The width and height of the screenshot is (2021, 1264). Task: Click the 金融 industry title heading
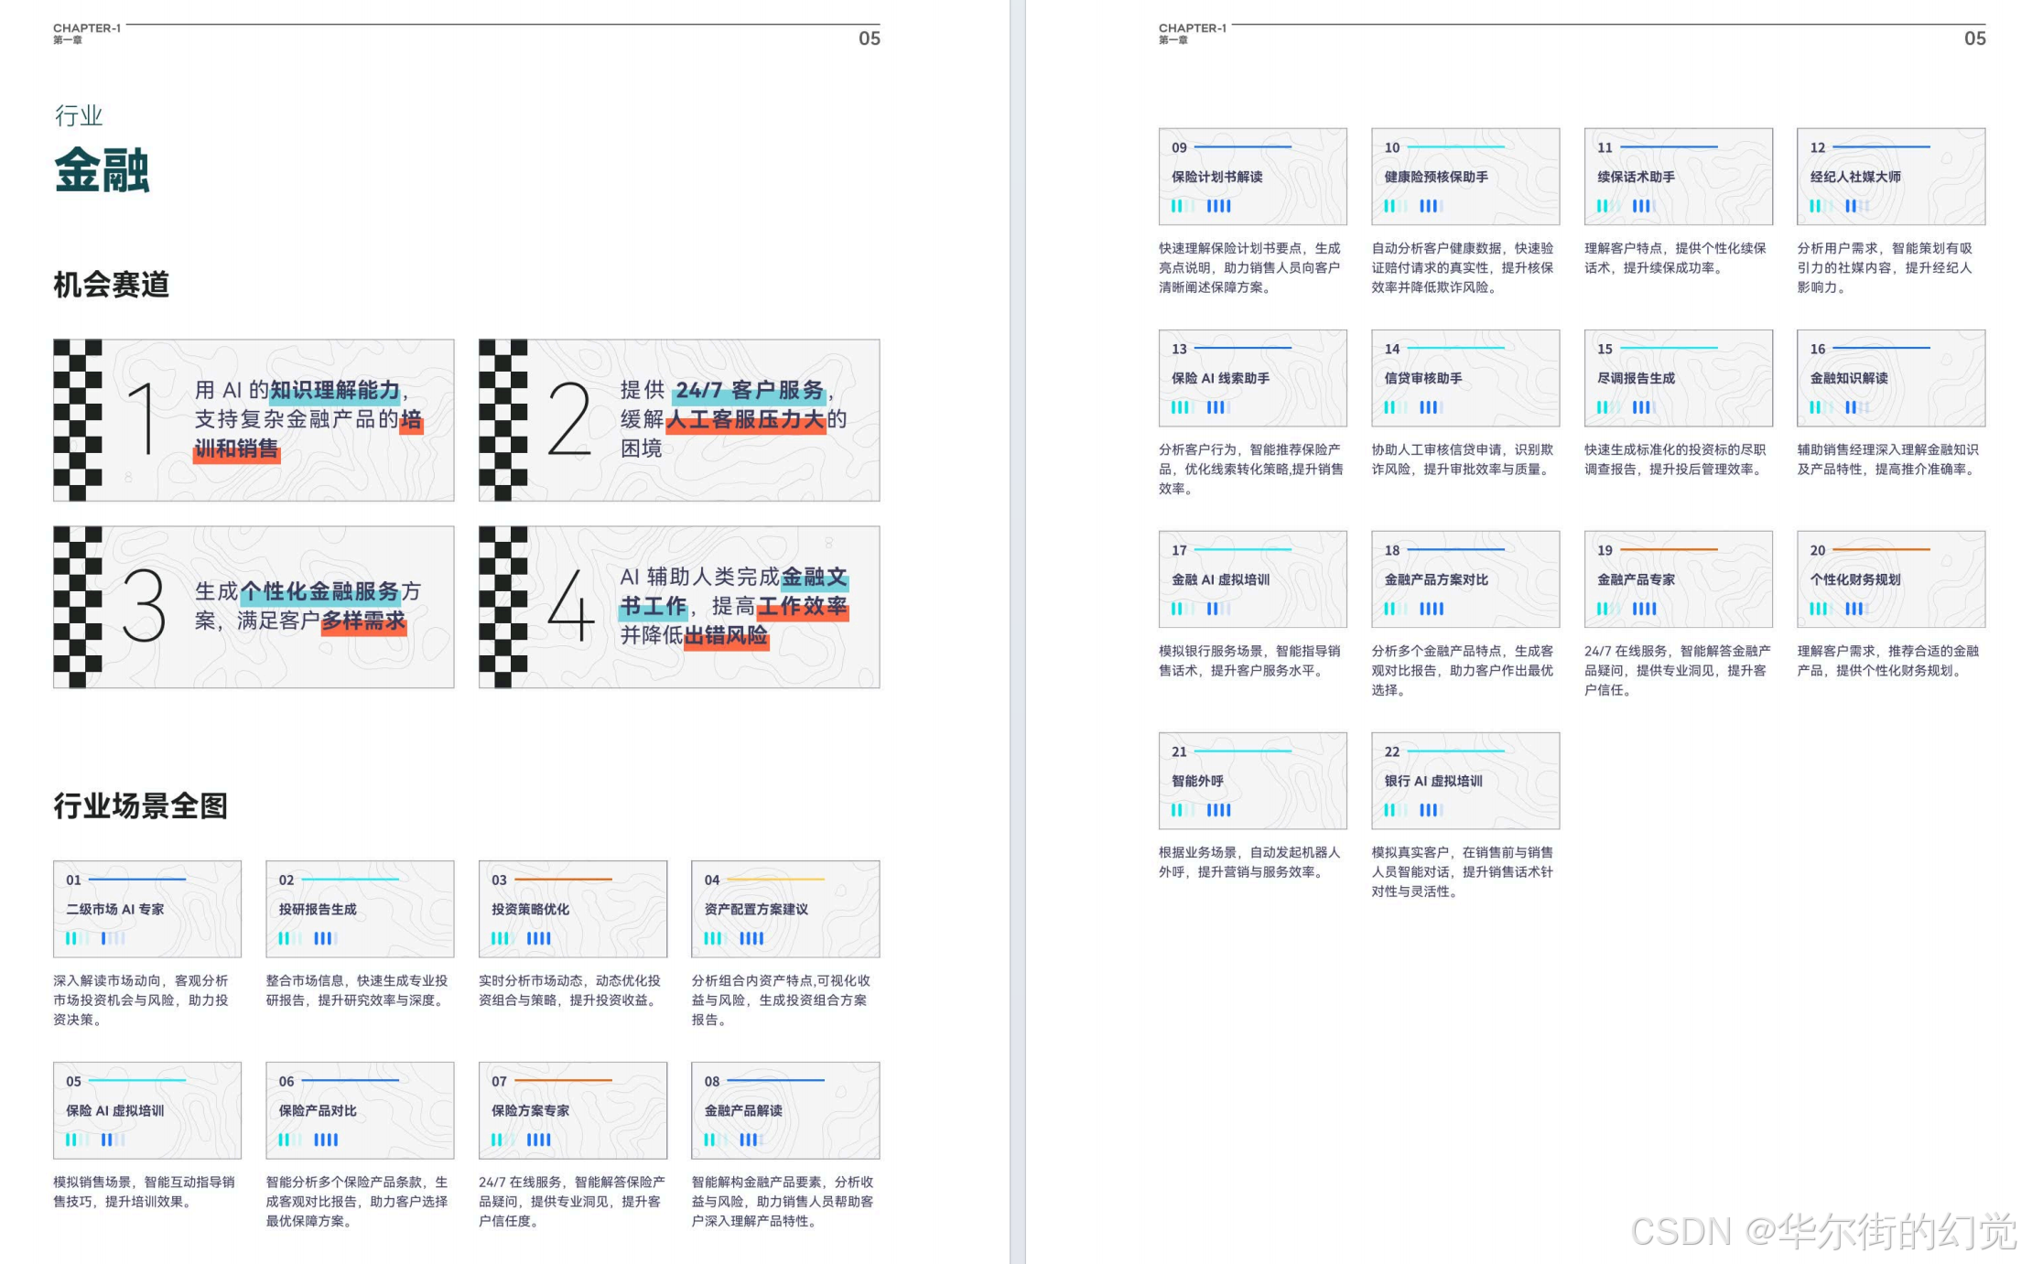coord(102,170)
